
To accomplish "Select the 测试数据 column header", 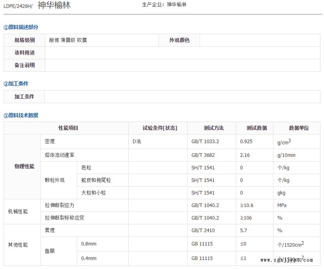I will [x=256, y=128].
